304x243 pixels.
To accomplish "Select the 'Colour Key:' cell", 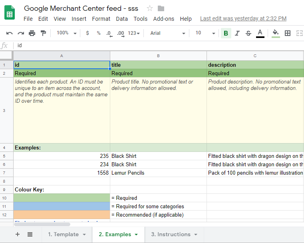I will click(62, 189).
